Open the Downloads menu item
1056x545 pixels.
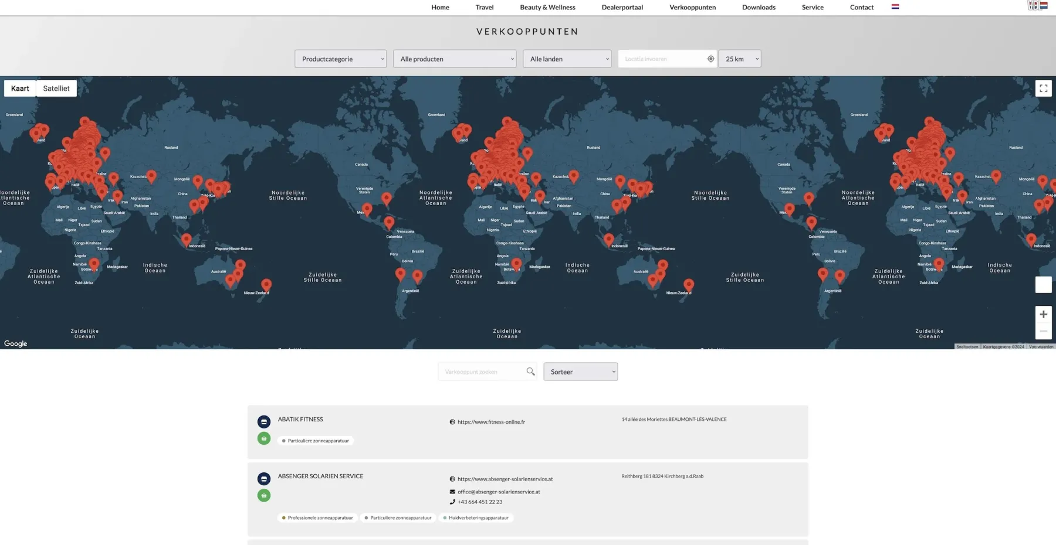759,8
